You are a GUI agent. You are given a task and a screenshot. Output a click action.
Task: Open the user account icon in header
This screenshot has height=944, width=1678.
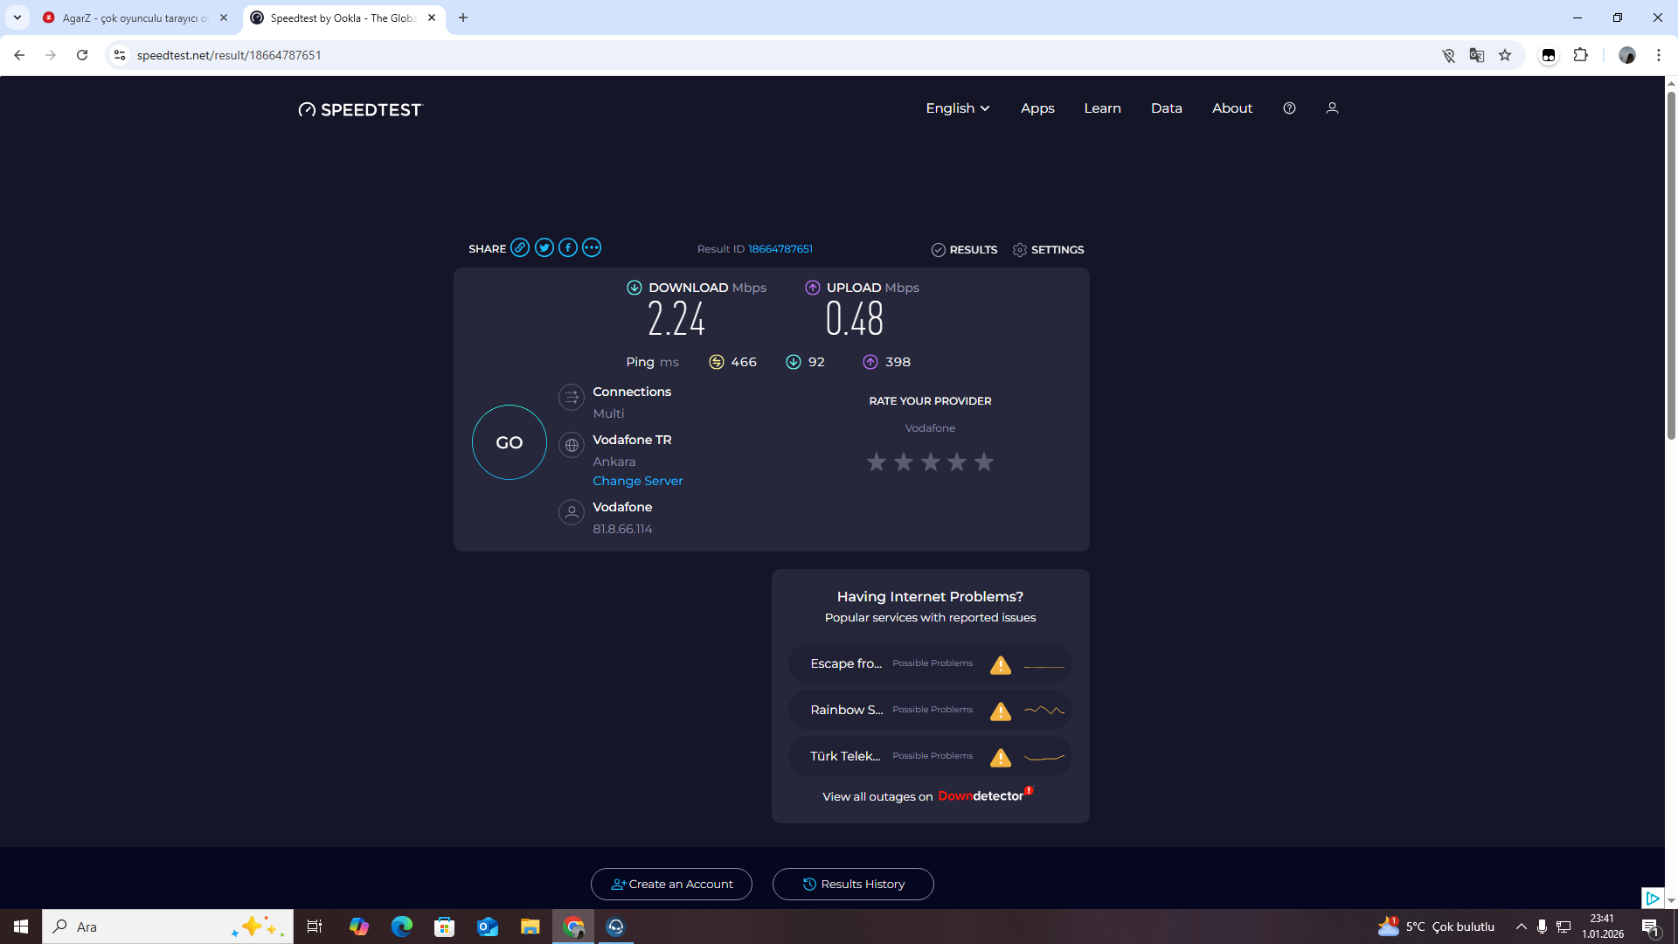[x=1332, y=108]
